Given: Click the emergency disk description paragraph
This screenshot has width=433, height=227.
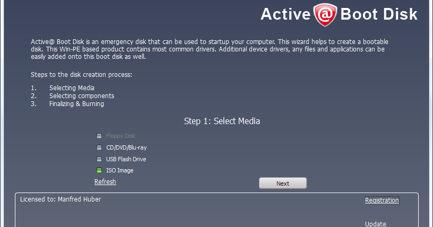Looking at the screenshot, I should pyautogui.click(x=210, y=49).
